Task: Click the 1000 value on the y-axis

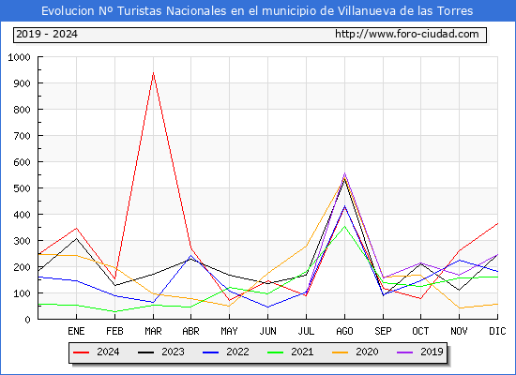Action: [x=19, y=57]
